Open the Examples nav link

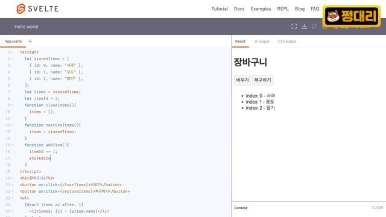pyautogui.click(x=261, y=9)
